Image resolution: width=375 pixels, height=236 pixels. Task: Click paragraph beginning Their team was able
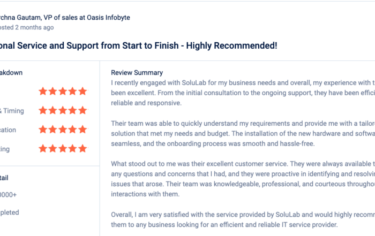tap(243, 134)
